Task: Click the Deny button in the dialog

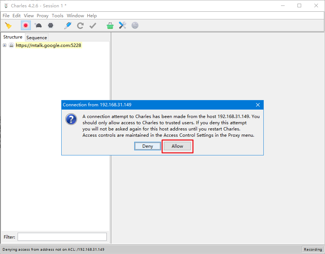Action: coord(147,146)
